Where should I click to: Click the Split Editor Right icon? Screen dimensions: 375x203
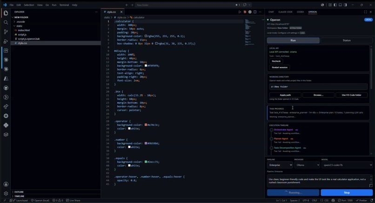point(255,12)
